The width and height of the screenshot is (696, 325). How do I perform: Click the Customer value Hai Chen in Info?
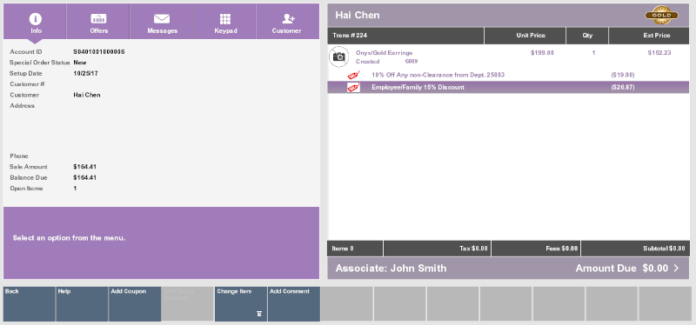[87, 95]
